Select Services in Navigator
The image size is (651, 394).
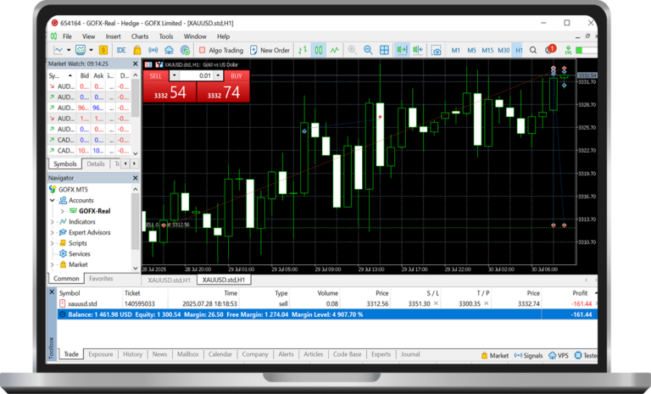[79, 253]
